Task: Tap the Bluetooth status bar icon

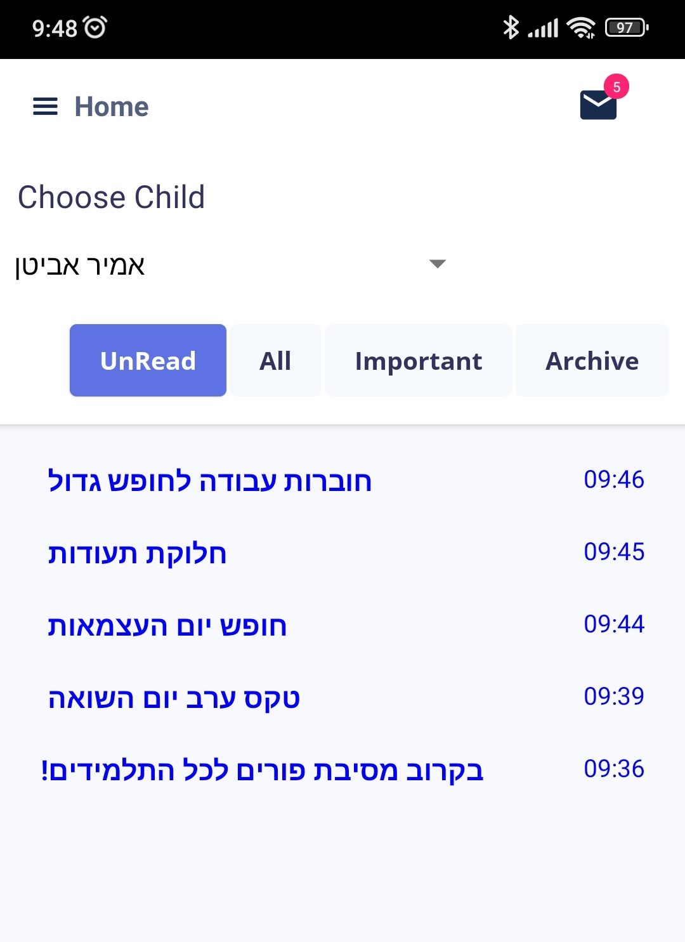Action: click(x=511, y=27)
